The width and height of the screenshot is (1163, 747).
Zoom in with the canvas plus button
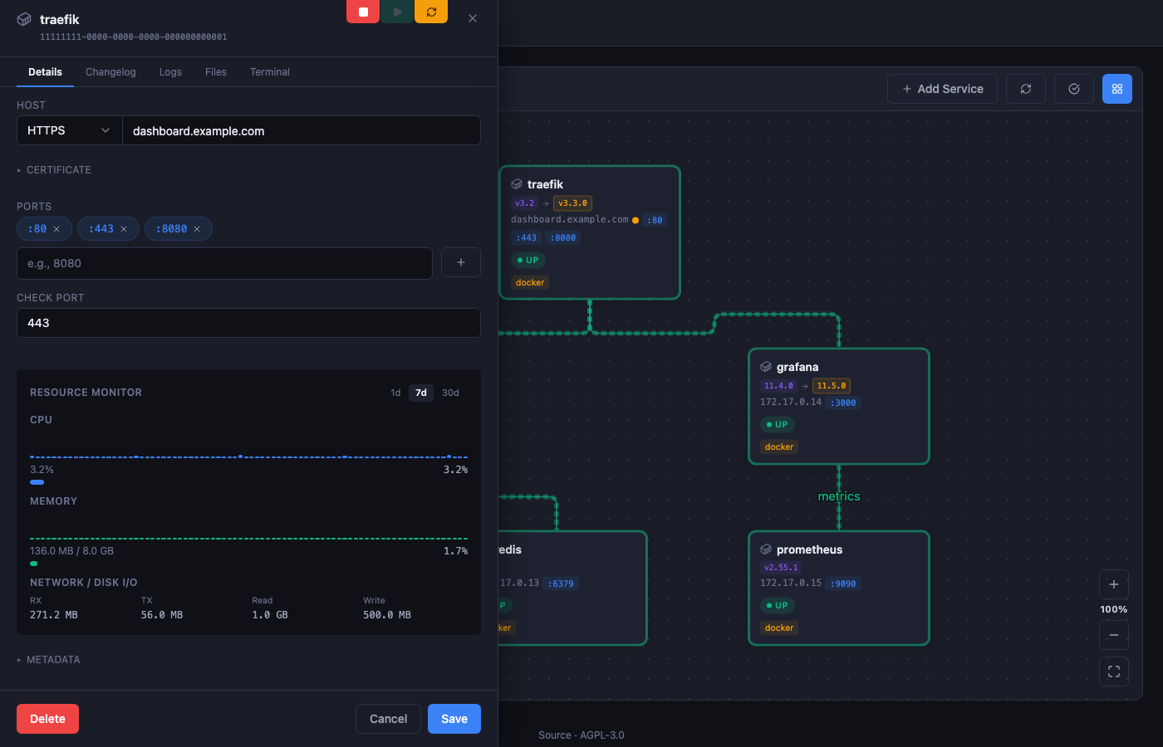coord(1114,584)
